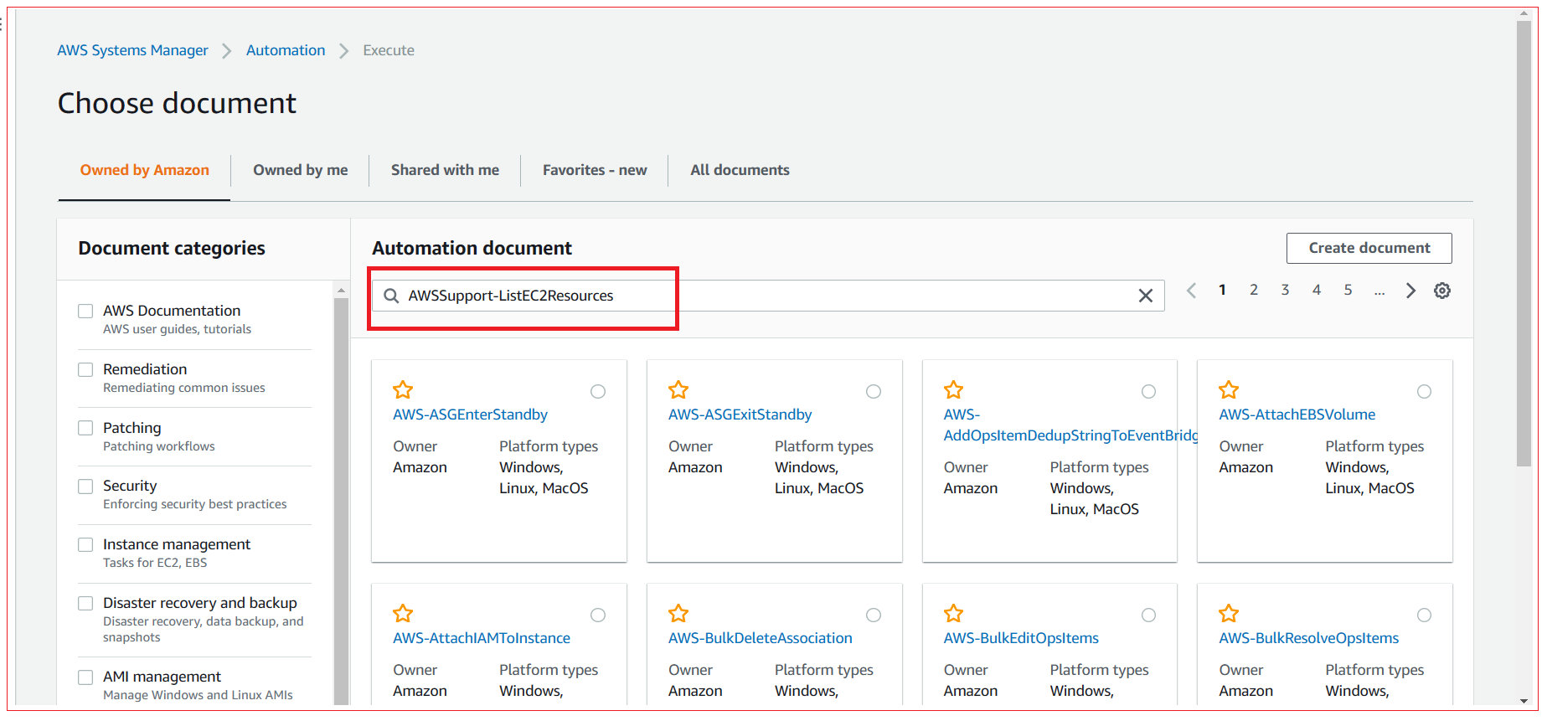
Task: Star the AWS-AddOpsItemDedupStringToEventBridge document
Action: coord(953,390)
